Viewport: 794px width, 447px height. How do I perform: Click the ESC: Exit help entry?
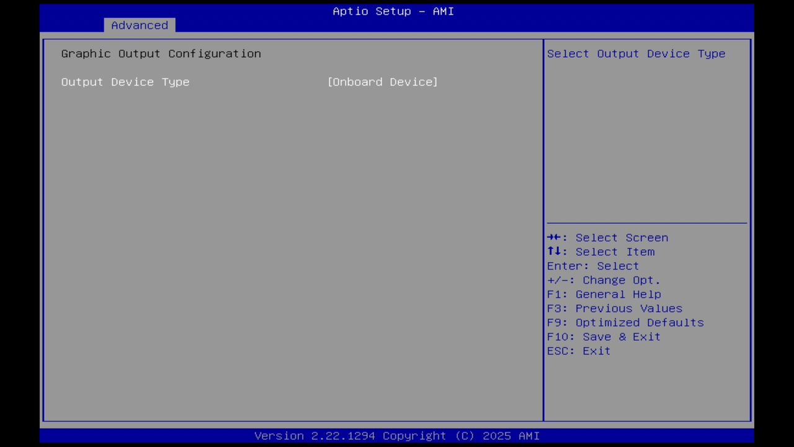click(578, 351)
